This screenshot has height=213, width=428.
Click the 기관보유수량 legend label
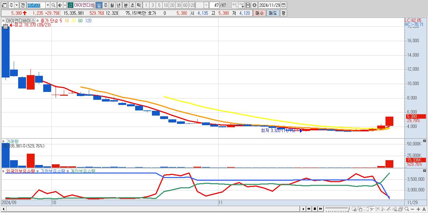pyautogui.click(x=53, y=170)
